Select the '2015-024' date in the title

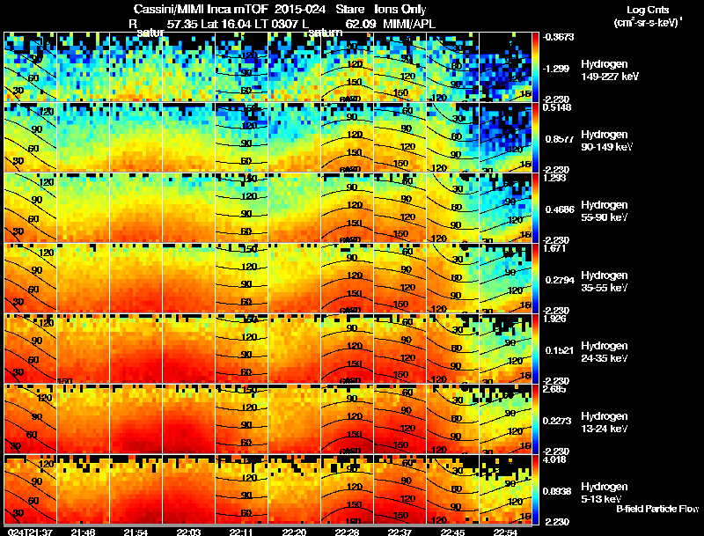[300, 10]
